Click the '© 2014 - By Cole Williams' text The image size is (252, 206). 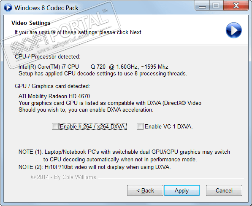tap(63, 177)
